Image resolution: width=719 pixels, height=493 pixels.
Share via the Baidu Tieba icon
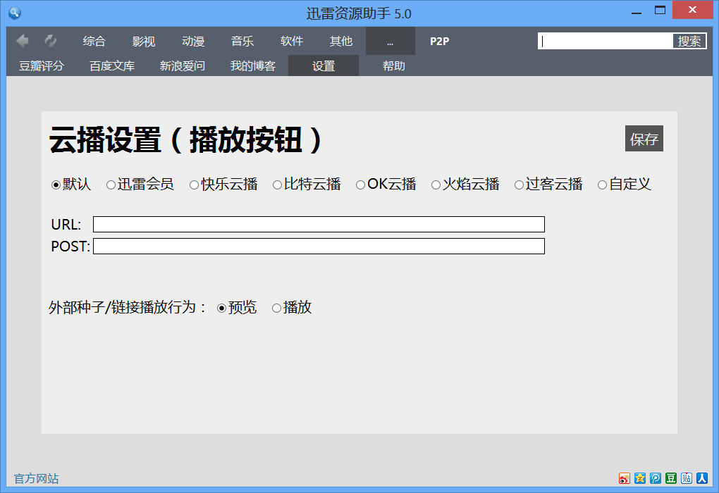coord(687,478)
